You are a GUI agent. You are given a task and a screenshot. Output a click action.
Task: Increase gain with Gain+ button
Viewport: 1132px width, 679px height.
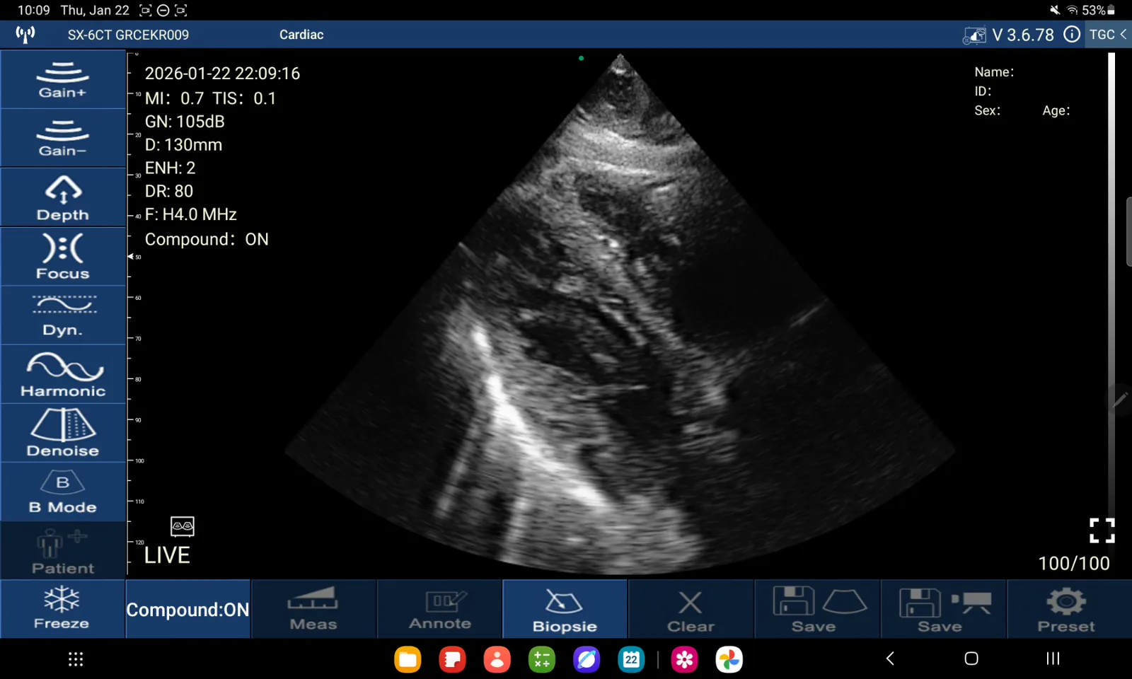point(63,79)
